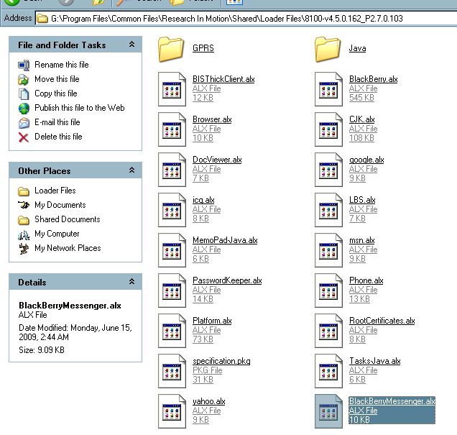The image size is (457, 435).
Task: Click the Phone.alx file name
Action: (366, 280)
